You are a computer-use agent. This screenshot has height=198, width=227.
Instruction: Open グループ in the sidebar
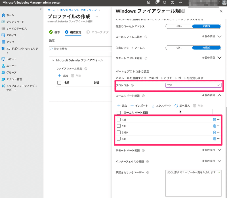9,72
